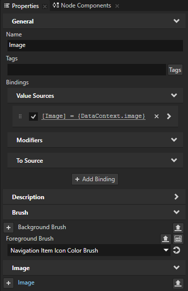Switch to the Properties tab
Viewport: 188px width, 291px height.
25,6
